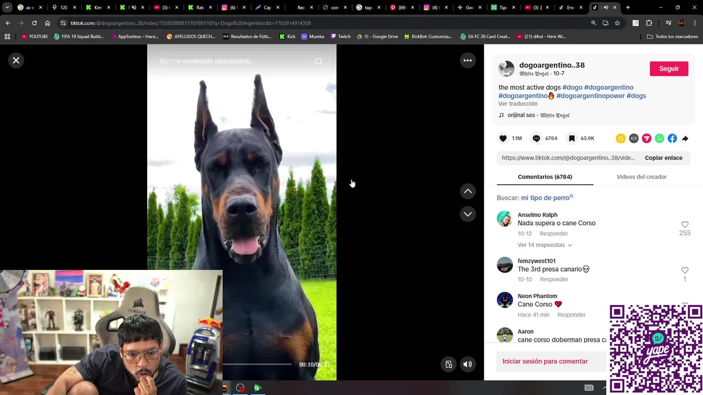Open the extensions puzzle icon
This screenshot has width=703, height=395.
point(649,23)
